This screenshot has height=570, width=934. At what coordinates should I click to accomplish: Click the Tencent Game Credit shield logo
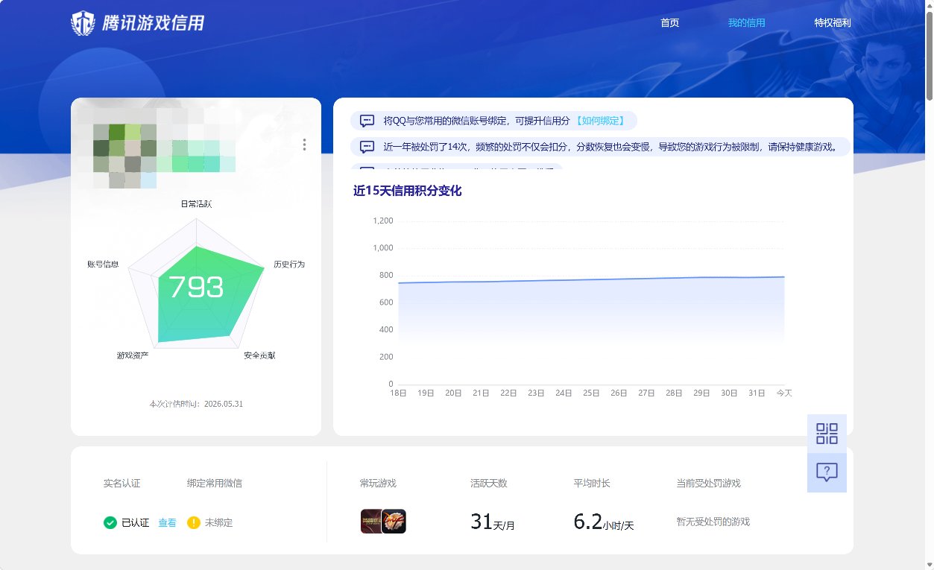point(83,23)
